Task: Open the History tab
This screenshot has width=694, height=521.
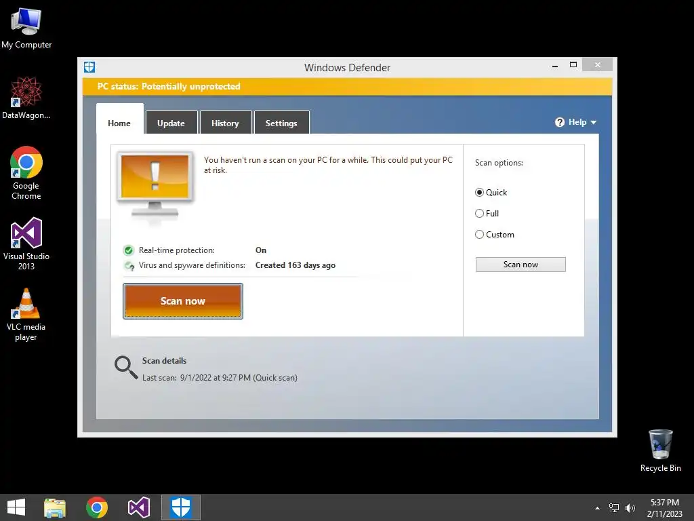Action: [225, 122]
